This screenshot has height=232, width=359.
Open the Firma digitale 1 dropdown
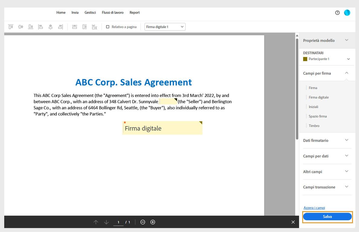point(165,27)
